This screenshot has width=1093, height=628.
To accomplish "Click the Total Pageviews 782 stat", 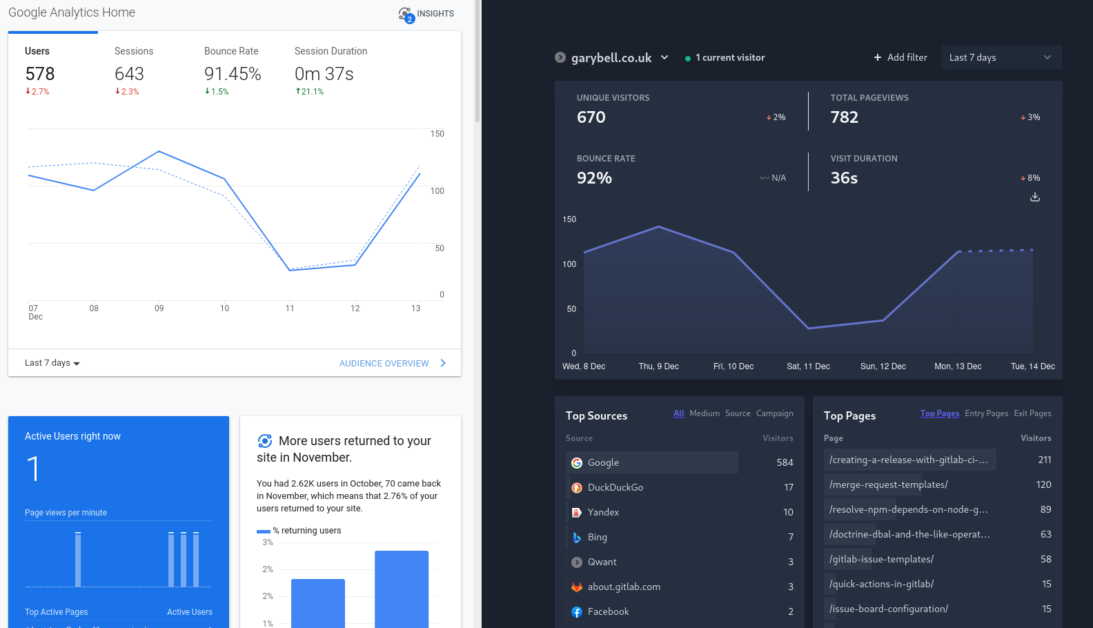I will [x=935, y=110].
